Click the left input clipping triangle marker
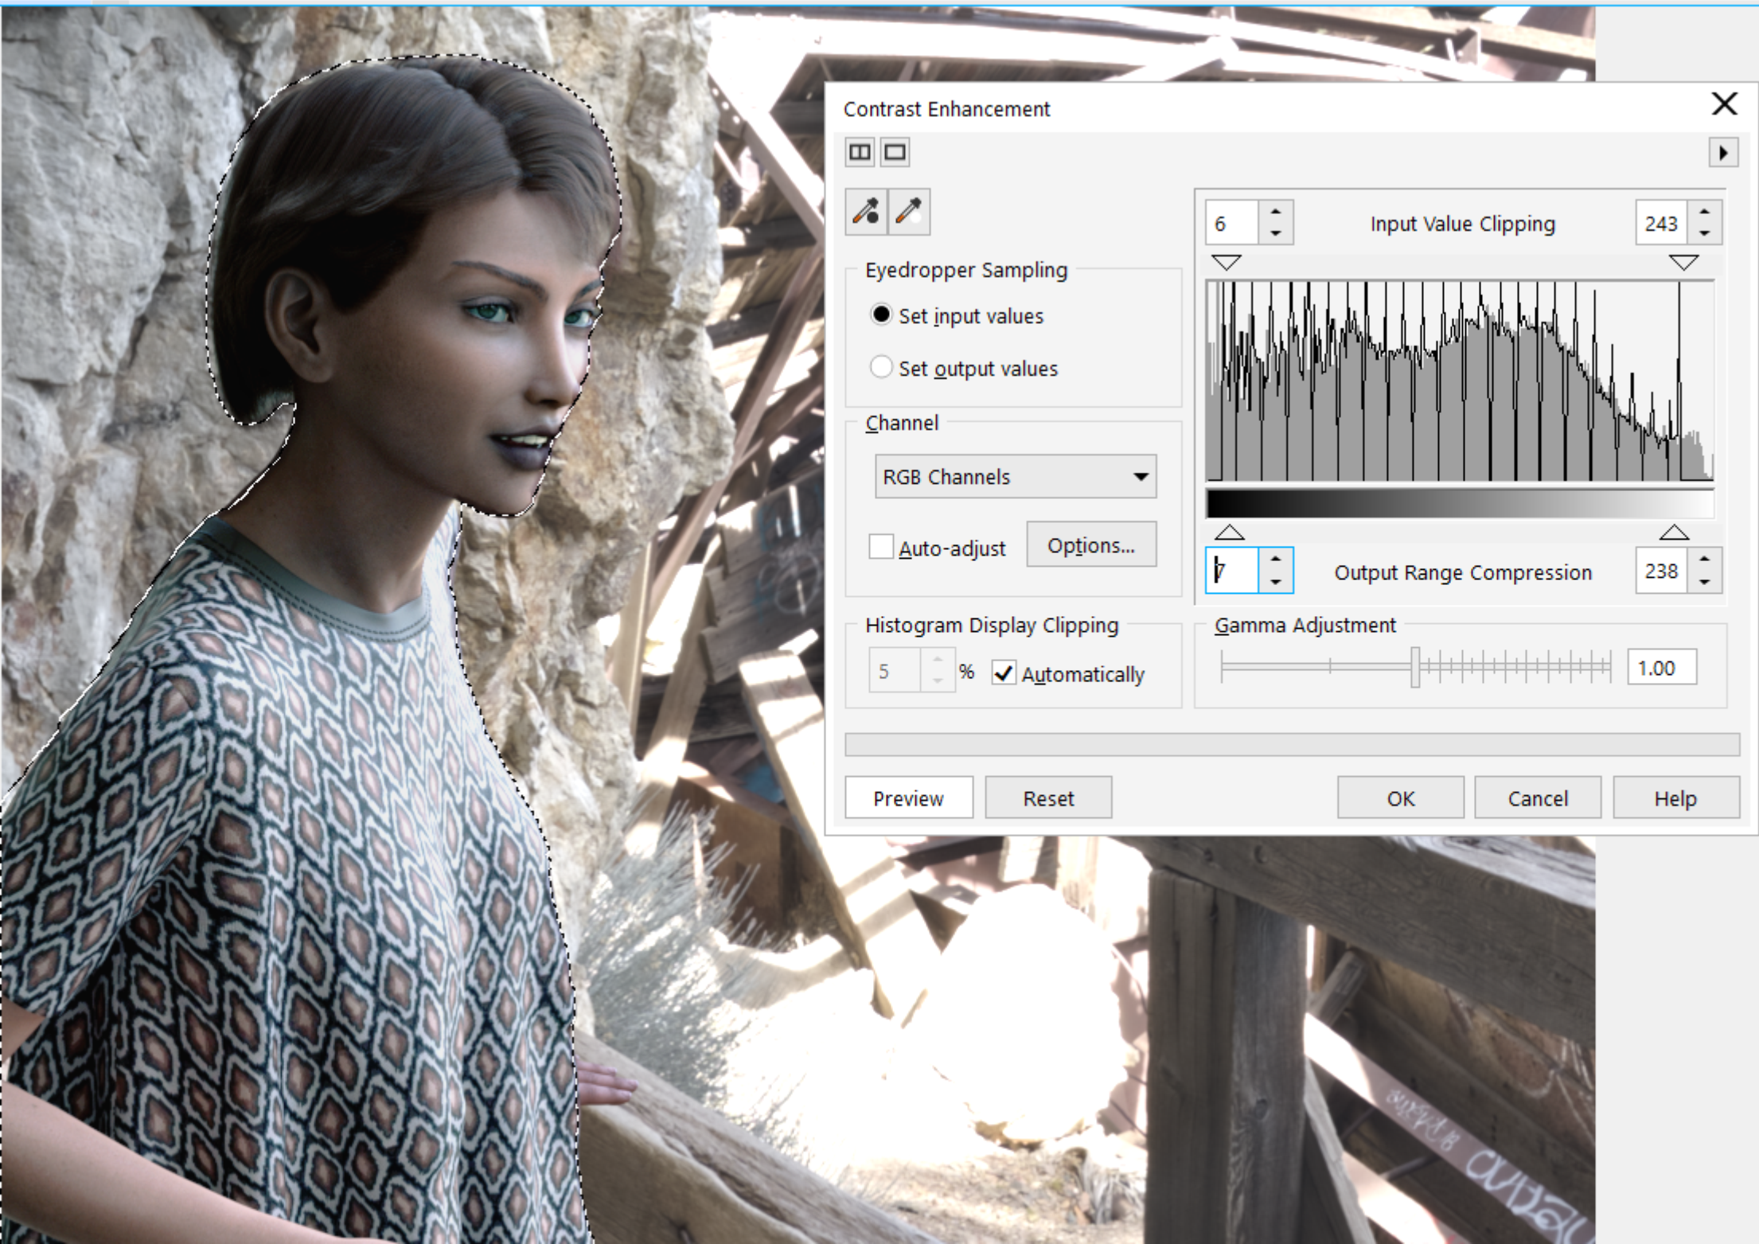1759x1244 pixels. tap(1226, 263)
